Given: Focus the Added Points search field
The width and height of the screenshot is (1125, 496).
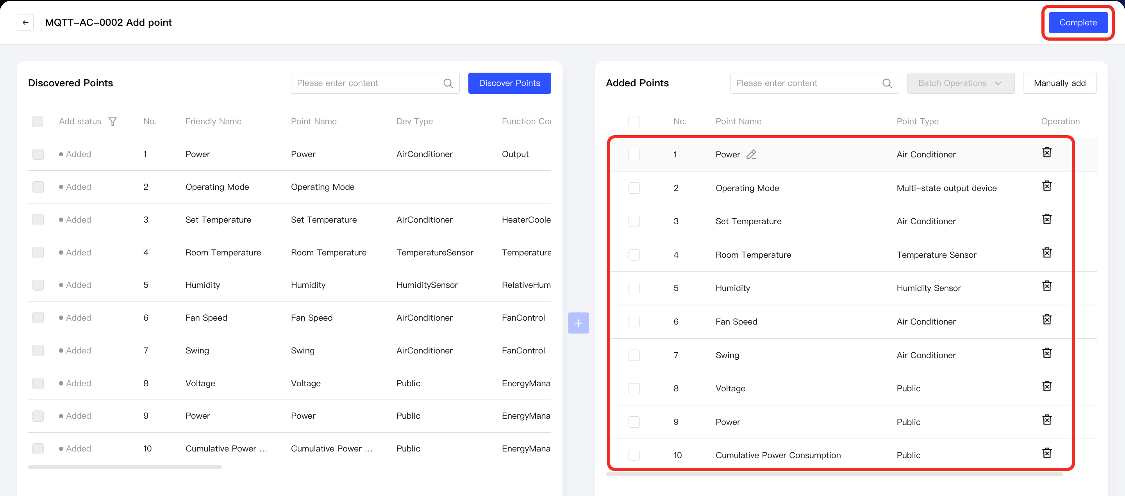Looking at the screenshot, I should click(814, 83).
